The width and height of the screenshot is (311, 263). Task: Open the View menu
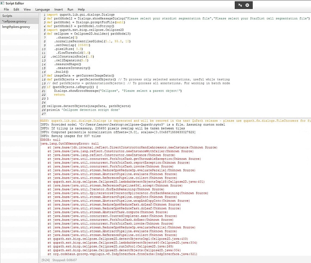[27, 9]
